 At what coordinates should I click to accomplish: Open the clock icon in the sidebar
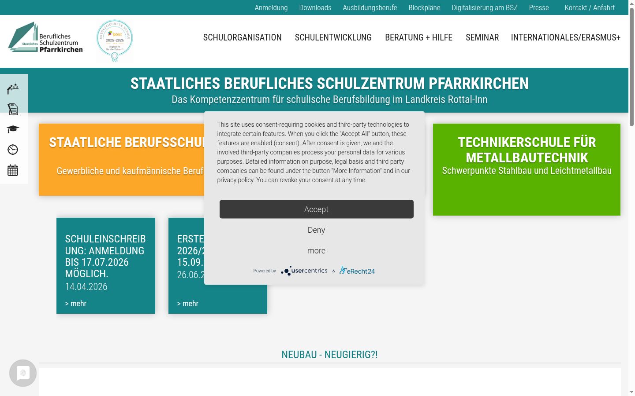coord(13,150)
